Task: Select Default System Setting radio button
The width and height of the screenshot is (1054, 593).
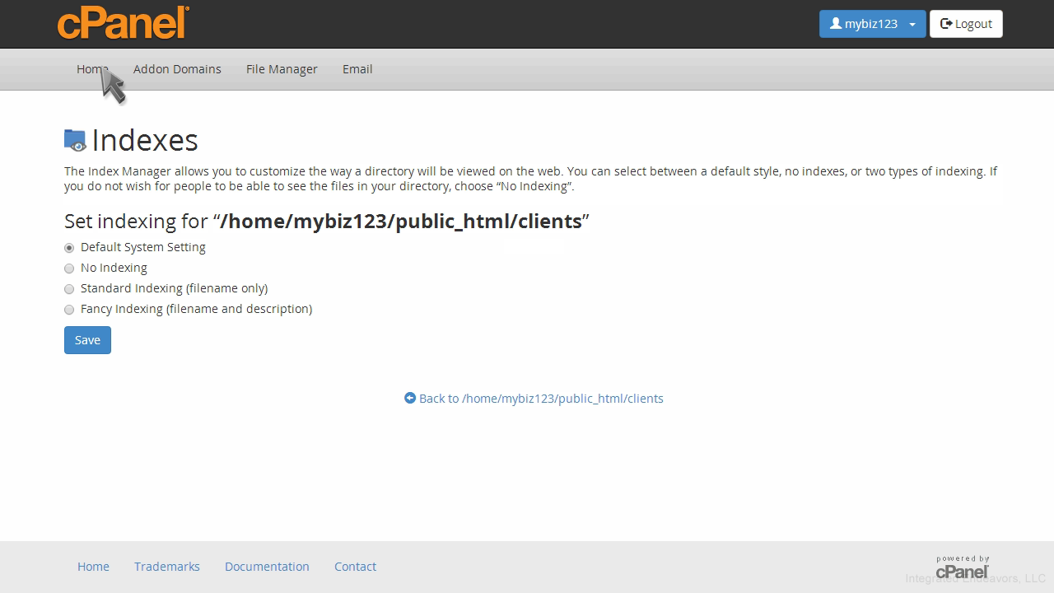Action: (x=69, y=248)
